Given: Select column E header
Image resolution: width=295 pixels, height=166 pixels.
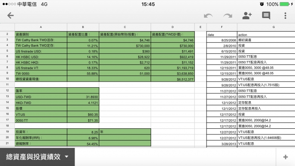Looking at the screenshot, I should [x=200, y=27].
